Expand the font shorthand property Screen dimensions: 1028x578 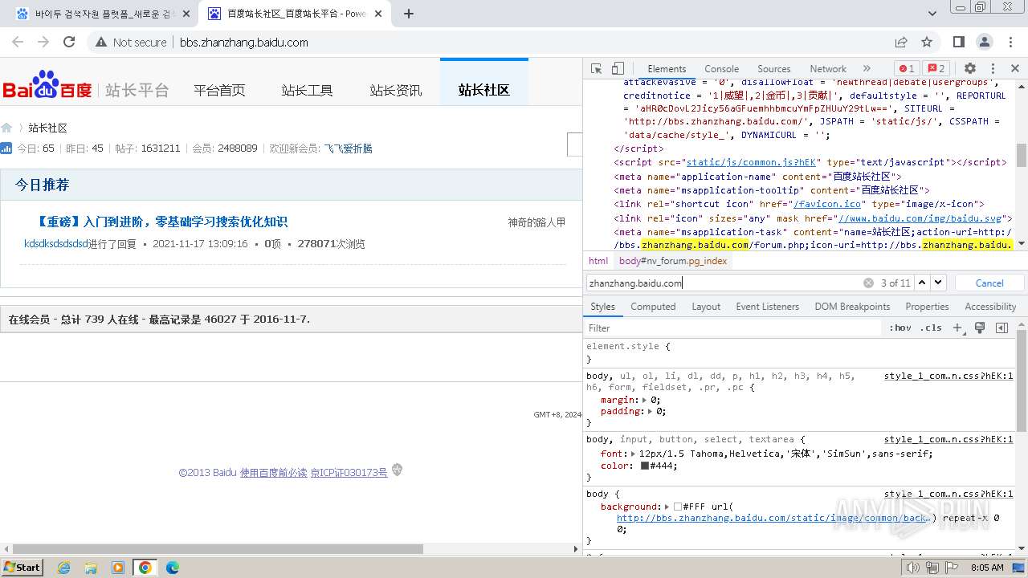tap(634, 454)
